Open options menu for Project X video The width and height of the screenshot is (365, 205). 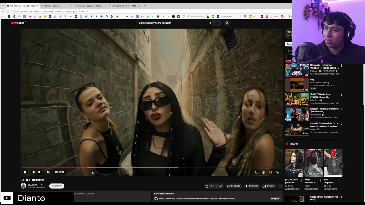point(341,109)
